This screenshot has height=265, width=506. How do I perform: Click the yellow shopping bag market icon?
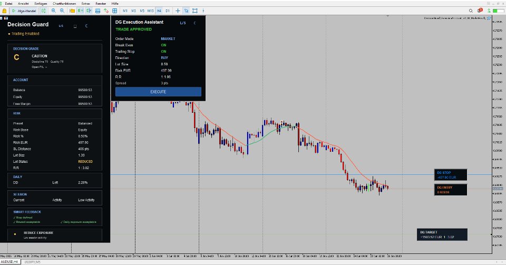(4, 11)
